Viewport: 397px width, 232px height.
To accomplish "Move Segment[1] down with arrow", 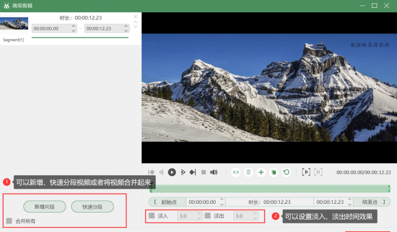I will tap(136, 26).
